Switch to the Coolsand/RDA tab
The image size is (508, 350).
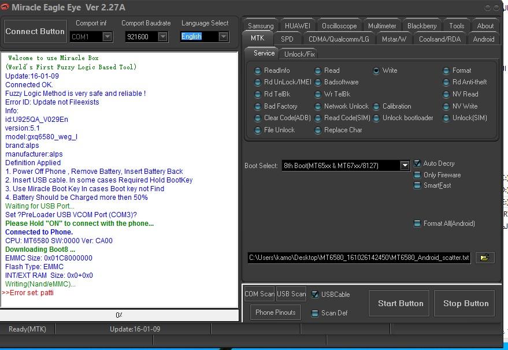[x=440, y=39]
